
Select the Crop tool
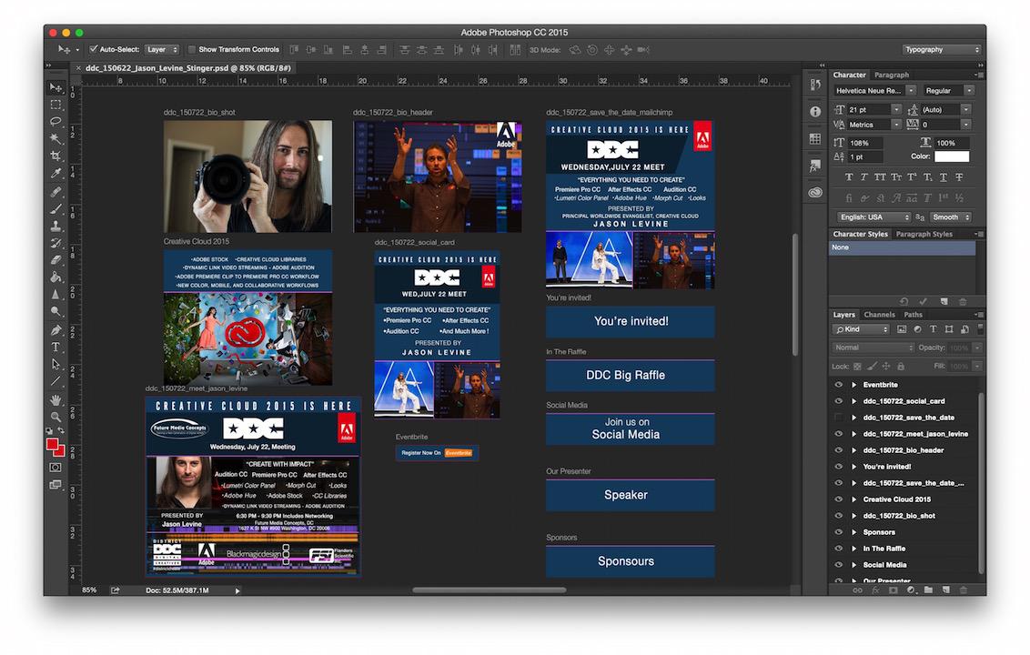tap(56, 156)
